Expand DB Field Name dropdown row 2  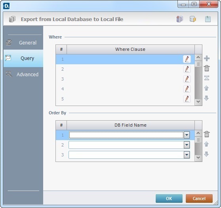pos(187,145)
